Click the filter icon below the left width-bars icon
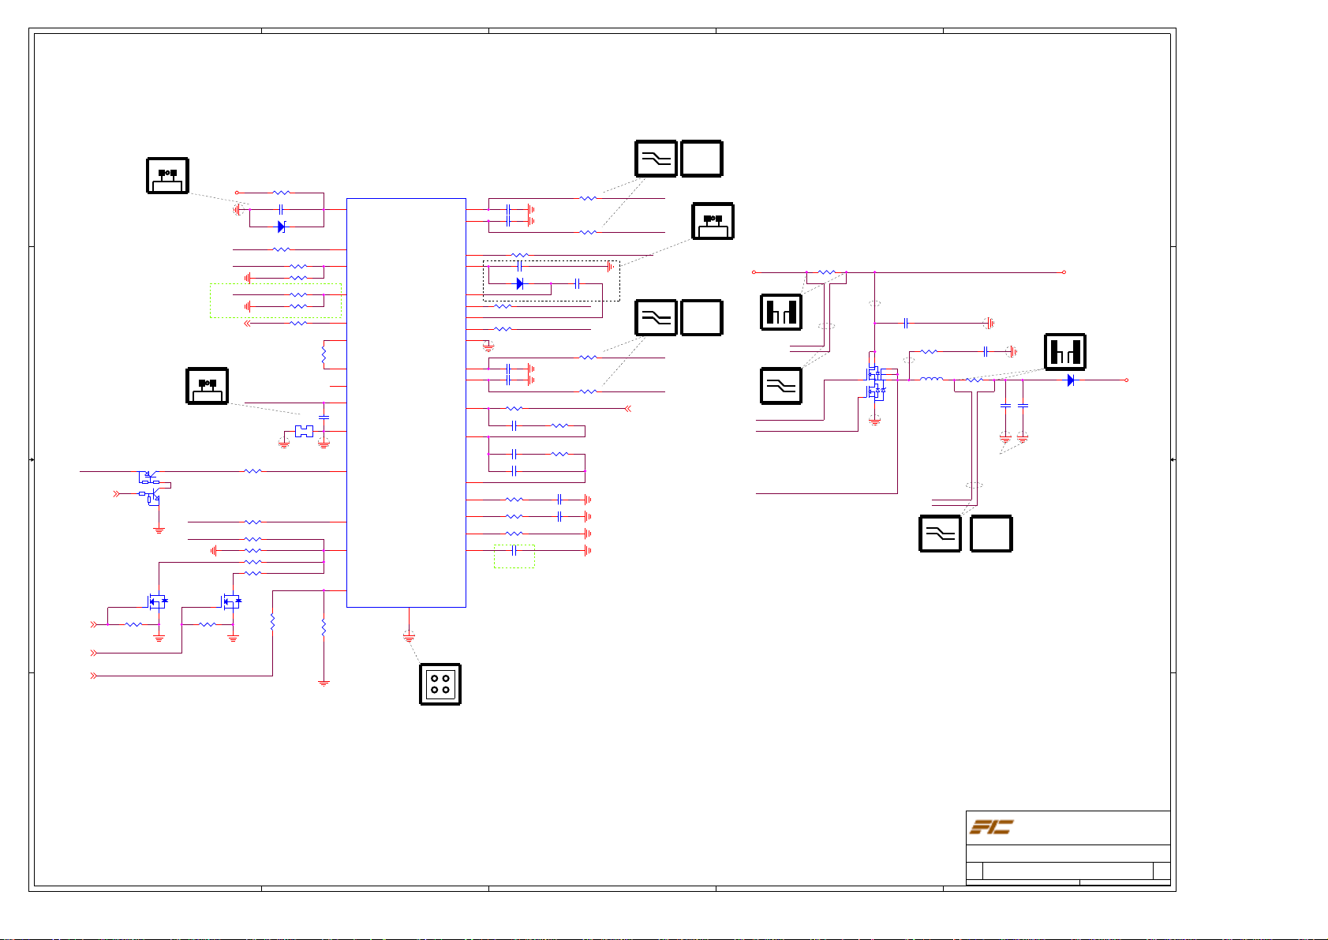This screenshot has width=1328, height=940. [781, 386]
